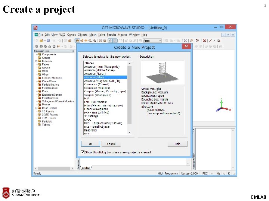269x201 pixels.
Task: Select the WCS folder in navigation tree
Action: (44, 71)
